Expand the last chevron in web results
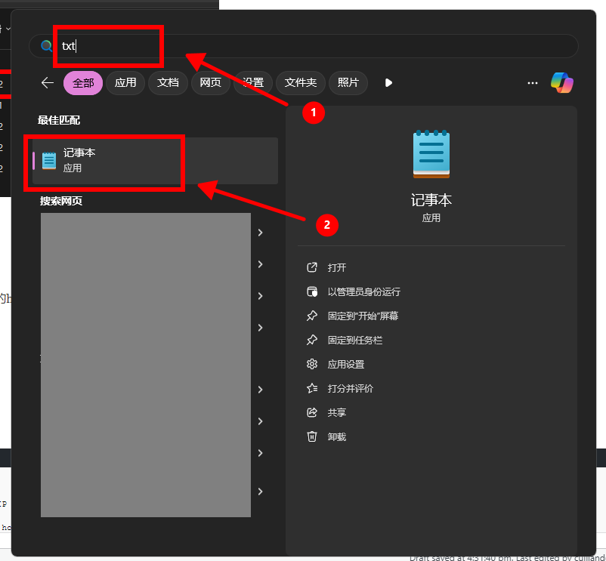Viewport: 606px width, 561px height. [260, 491]
